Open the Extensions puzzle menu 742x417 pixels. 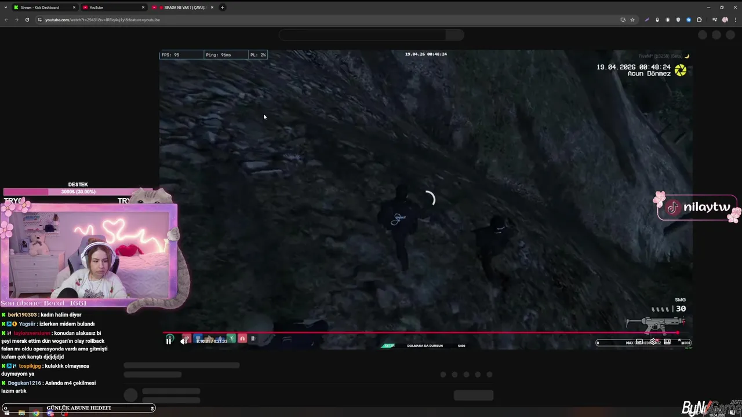click(699, 20)
